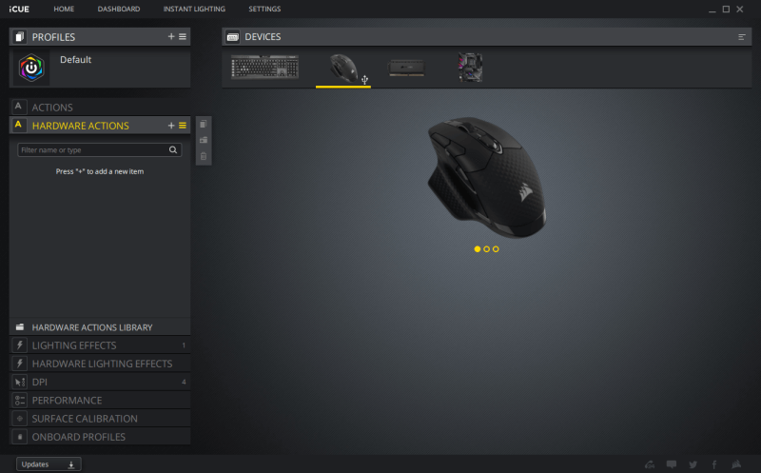Click the large mouse preview image

pos(486,177)
